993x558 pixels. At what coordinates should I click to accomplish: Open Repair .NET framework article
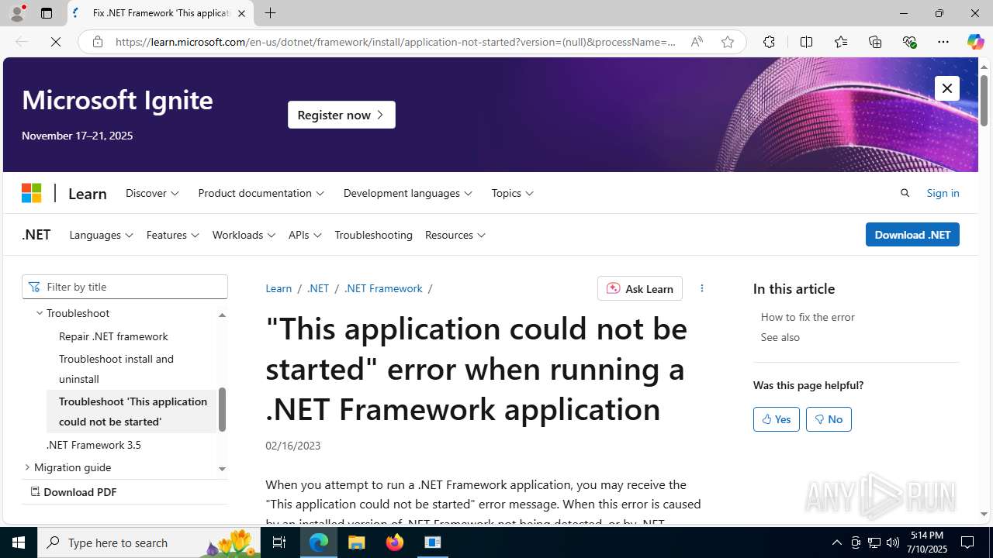click(113, 336)
